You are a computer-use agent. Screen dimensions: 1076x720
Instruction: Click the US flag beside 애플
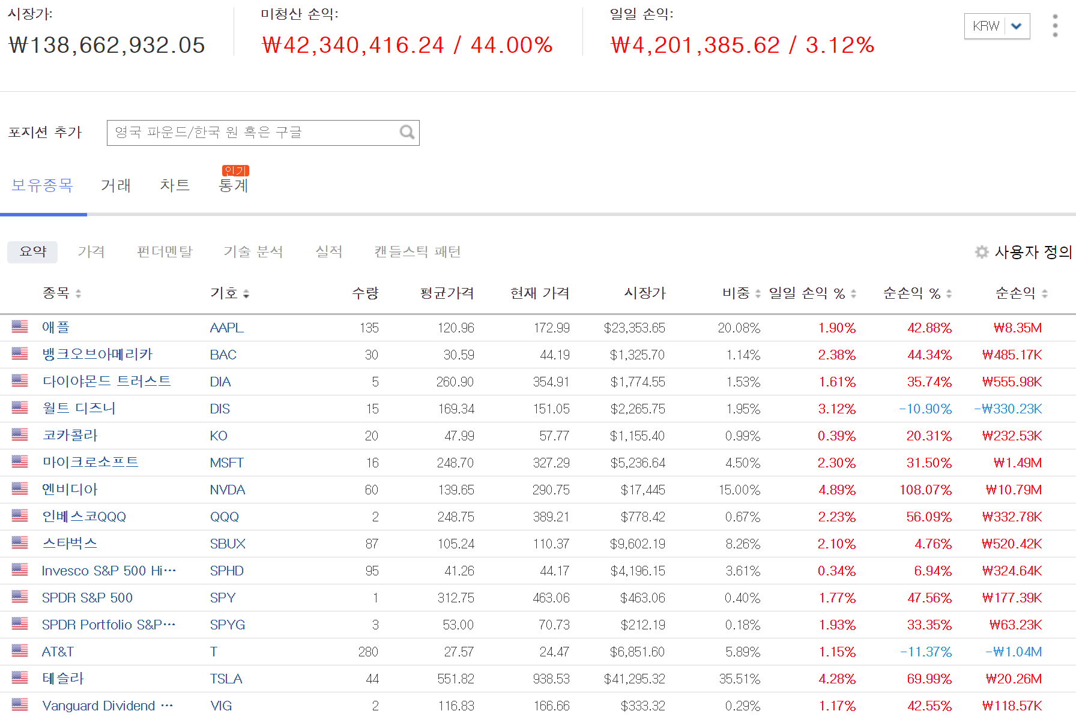(20, 327)
